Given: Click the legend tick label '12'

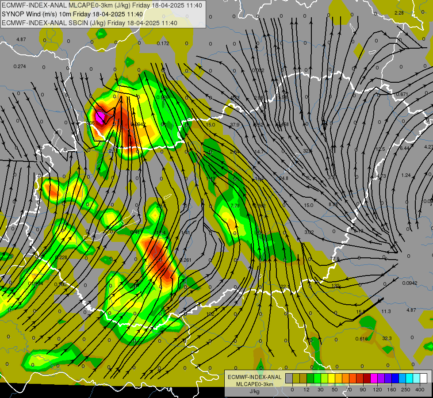Looking at the screenshot, I should pyautogui.click(x=307, y=390).
